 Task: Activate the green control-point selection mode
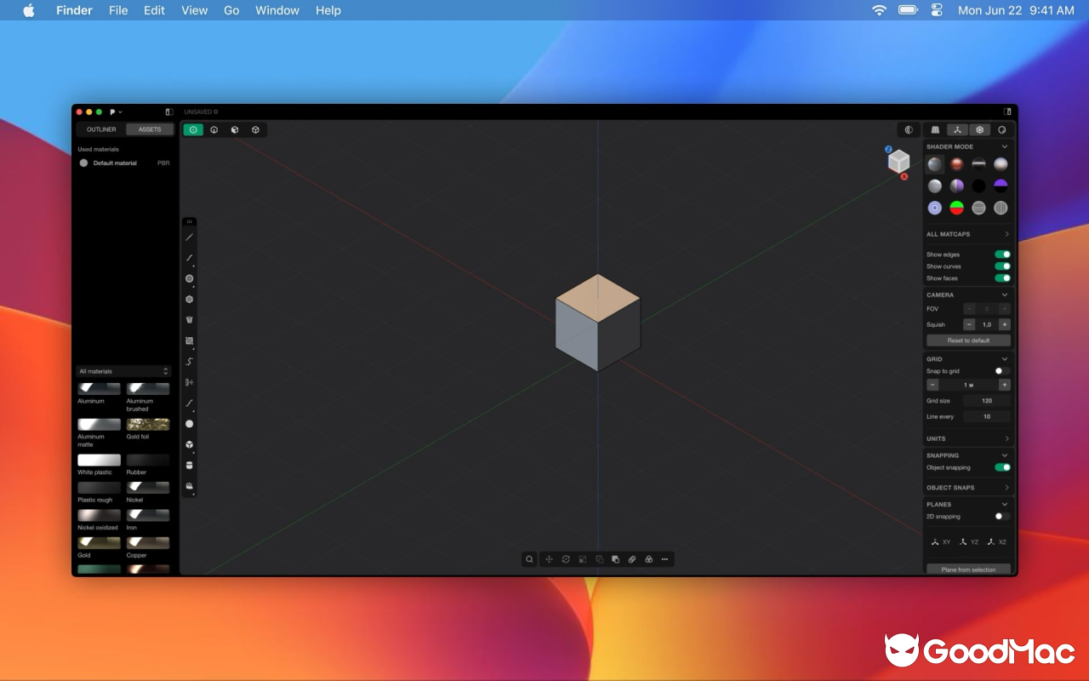click(193, 130)
